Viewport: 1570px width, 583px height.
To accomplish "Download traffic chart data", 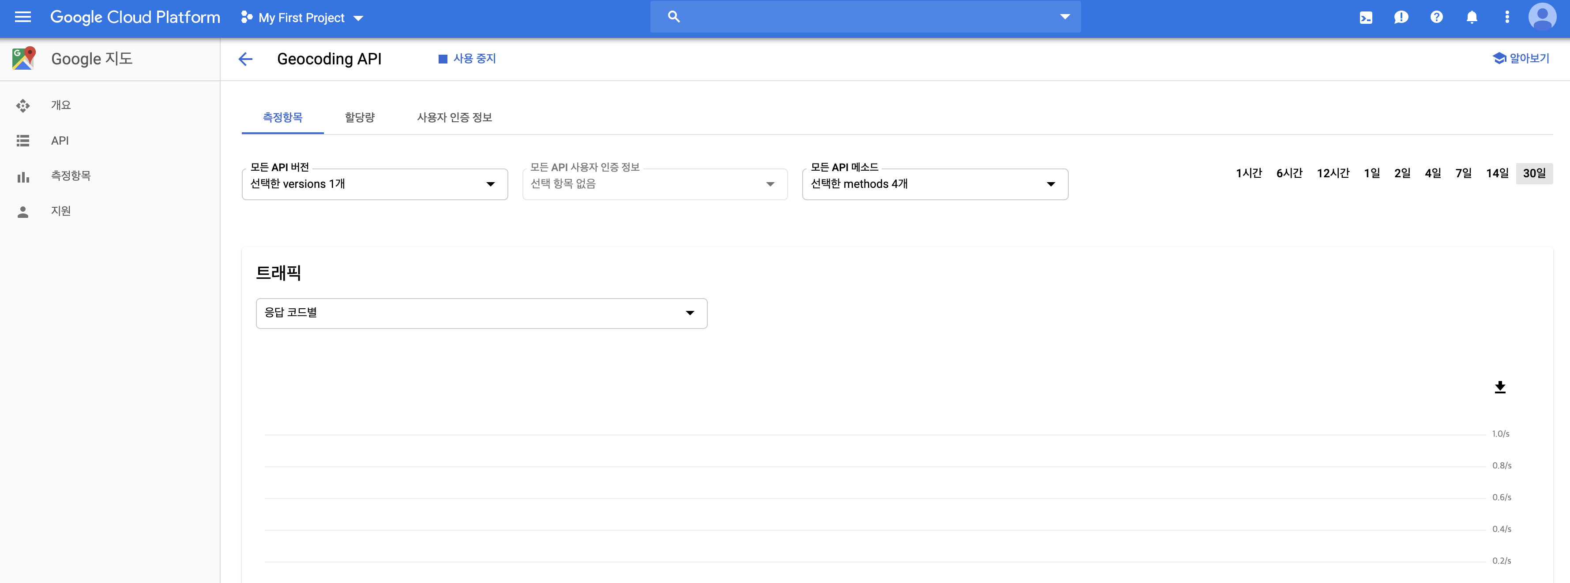I will click(1500, 388).
